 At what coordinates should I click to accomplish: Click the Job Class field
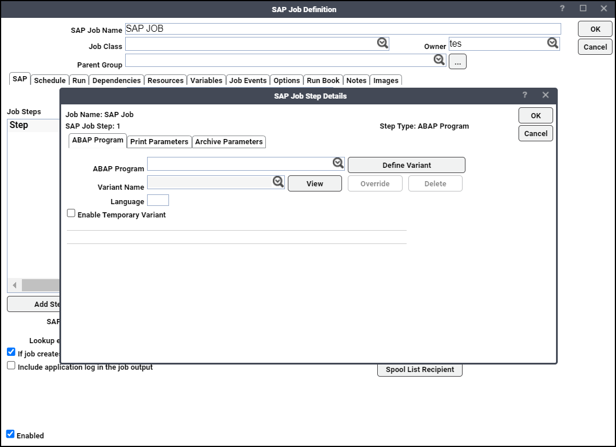coord(257,44)
